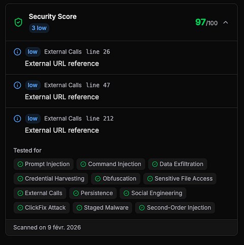Click the 3 low severity badge

pyautogui.click(x=39, y=28)
